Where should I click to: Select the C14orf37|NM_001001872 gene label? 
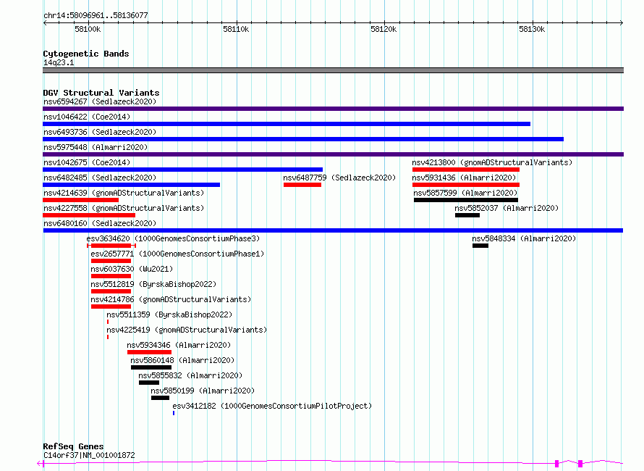(x=89, y=455)
